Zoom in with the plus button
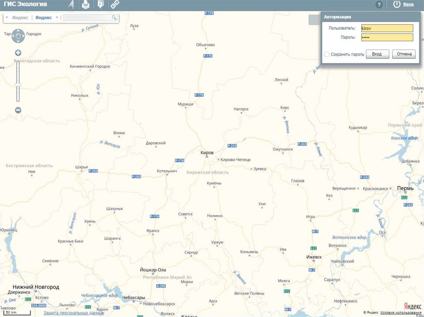This screenshot has height=317, width=424. [x=18, y=52]
